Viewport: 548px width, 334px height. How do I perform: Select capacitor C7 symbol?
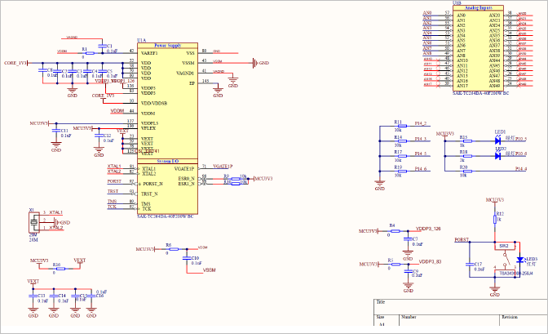pos(408,238)
